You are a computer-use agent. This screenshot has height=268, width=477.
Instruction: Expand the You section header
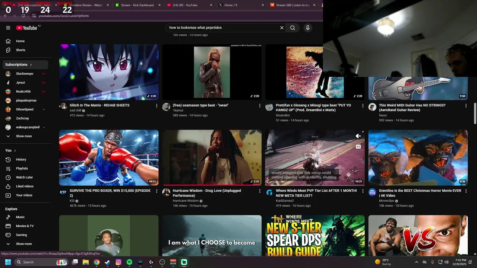click(x=11, y=150)
